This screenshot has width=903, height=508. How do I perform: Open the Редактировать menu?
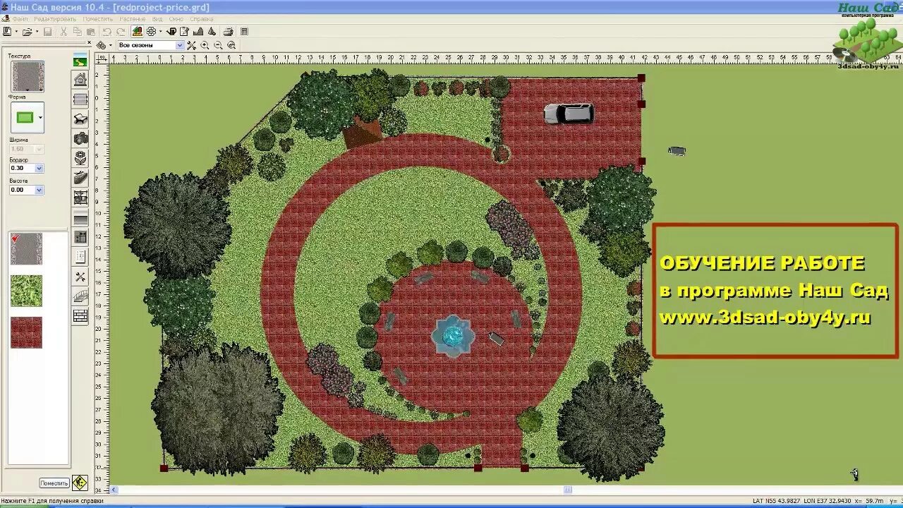pyautogui.click(x=55, y=19)
